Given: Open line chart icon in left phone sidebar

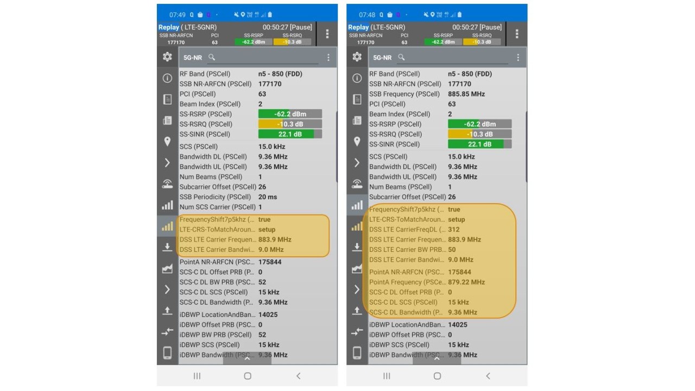Looking at the screenshot, I should (x=167, y=268).
